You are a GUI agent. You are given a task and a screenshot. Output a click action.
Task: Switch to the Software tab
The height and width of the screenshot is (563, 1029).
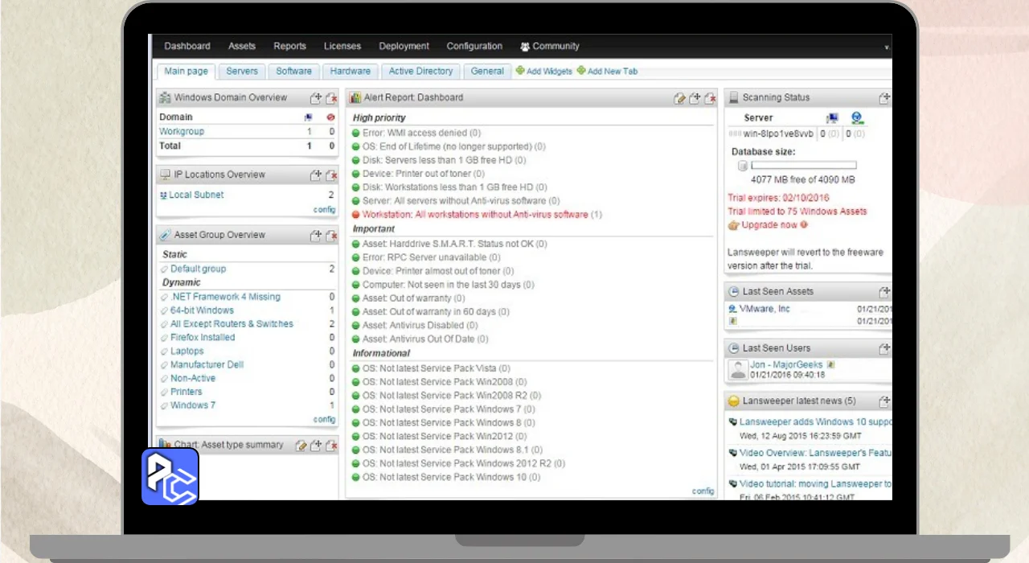click(x=293, y=72)
